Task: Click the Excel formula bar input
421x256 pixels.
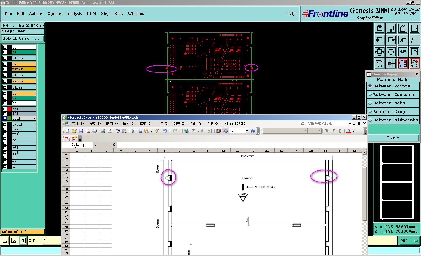Action: 241,145
